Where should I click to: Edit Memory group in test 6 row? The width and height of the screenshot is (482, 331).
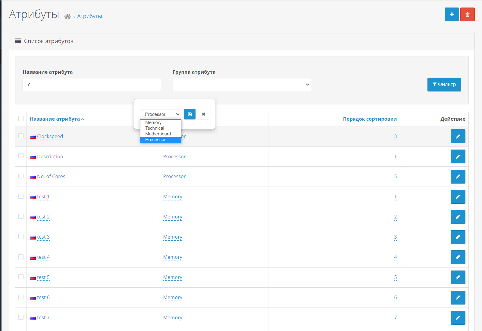(x=173, y=297)
